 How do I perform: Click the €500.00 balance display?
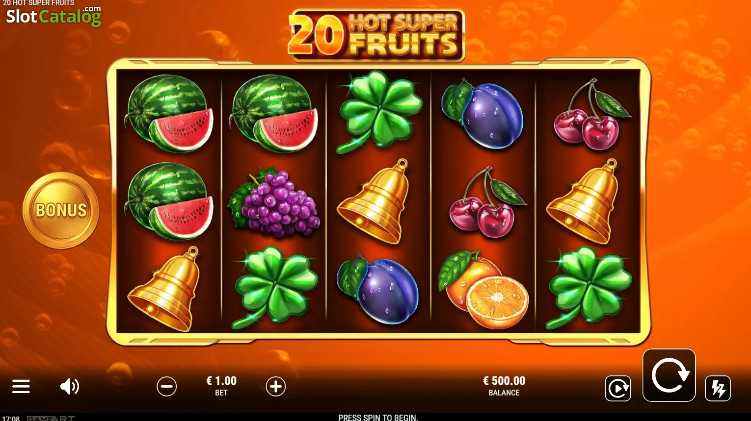tap(504, 381)
